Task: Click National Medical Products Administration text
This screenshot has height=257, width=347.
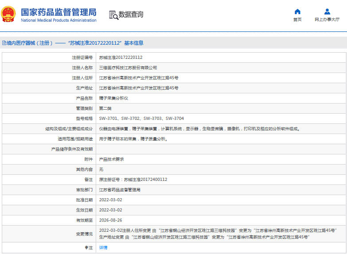Action: [x=58, y=20]
